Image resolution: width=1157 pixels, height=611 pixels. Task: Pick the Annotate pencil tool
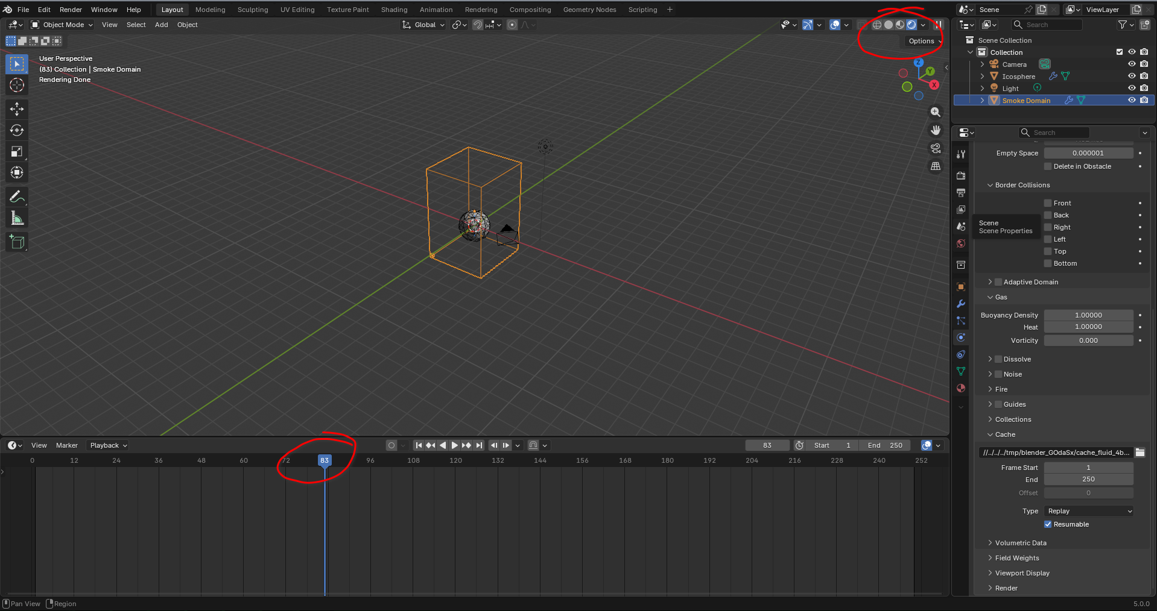pyautogui.click(x=17, y=197)
